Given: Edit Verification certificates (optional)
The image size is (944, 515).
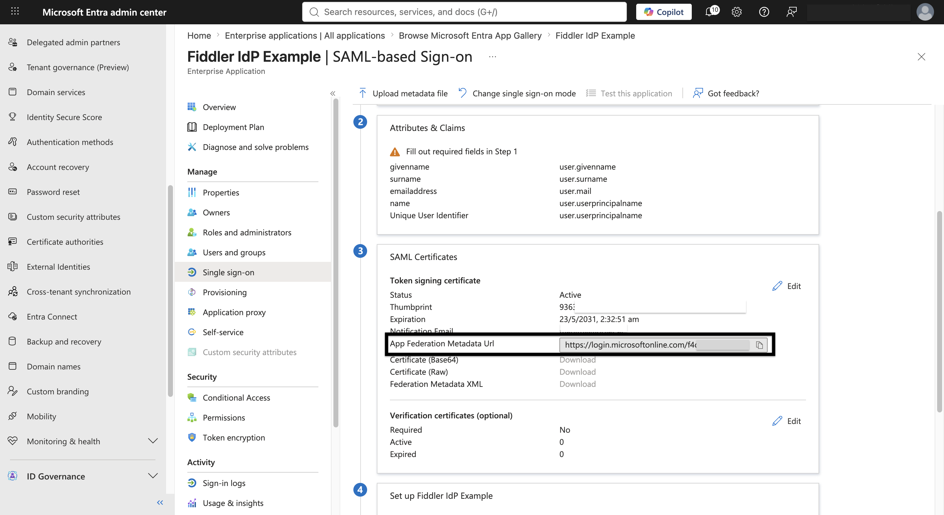Looking at the screenshot, I should (786, 421).
